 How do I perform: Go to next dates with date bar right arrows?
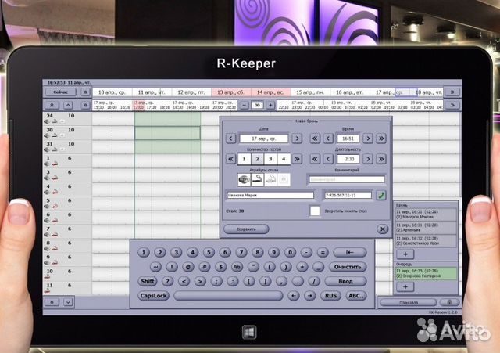(x=452, y=92)
